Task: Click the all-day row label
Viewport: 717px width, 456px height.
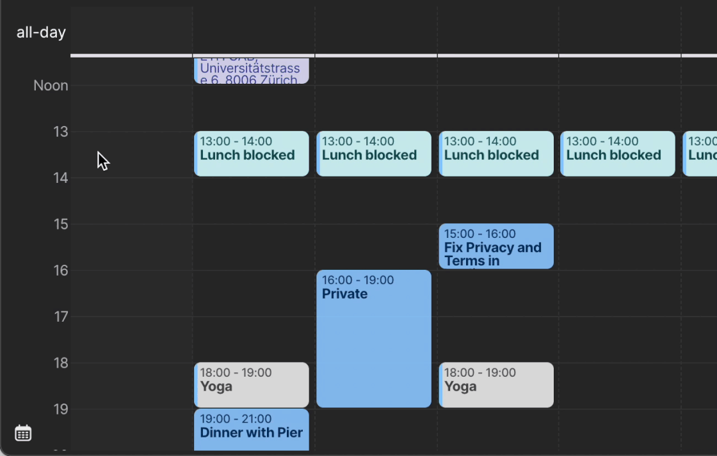Action: point(41,33)
